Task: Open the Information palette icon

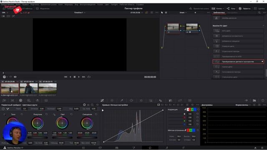Action: (263, 100)
